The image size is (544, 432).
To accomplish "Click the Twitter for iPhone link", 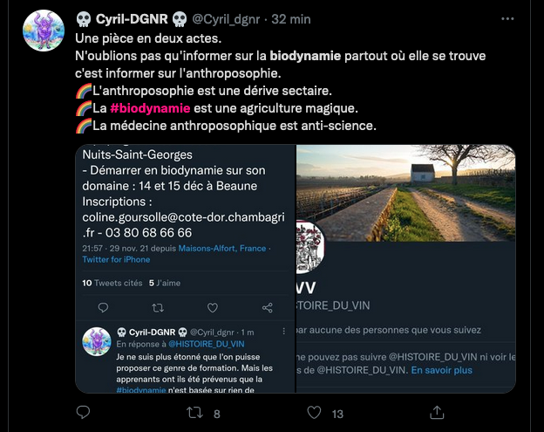I will click(116, 260).
